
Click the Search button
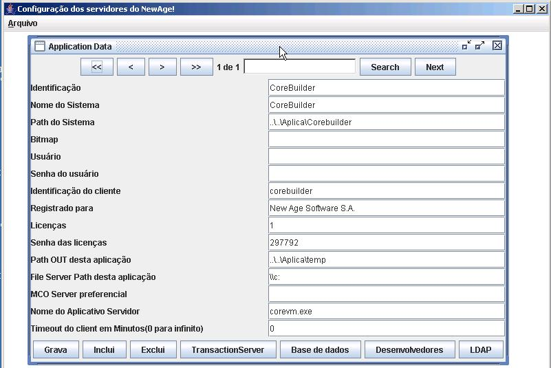385,67
